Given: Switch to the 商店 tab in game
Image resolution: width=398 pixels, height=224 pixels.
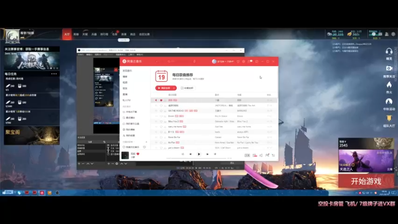Looking at the screenshot, I should point(133,34).
